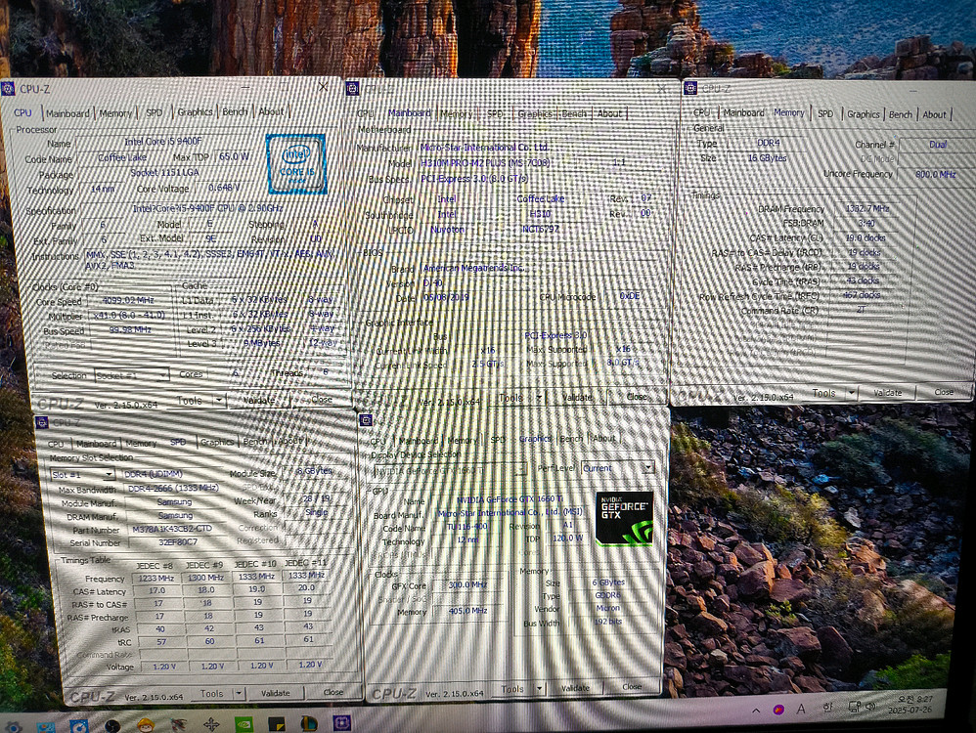Image resolution: width=976 pixels, height=733 pixels.
Task: Click Channel # 'Dual' value
Action: click(938, 144)
